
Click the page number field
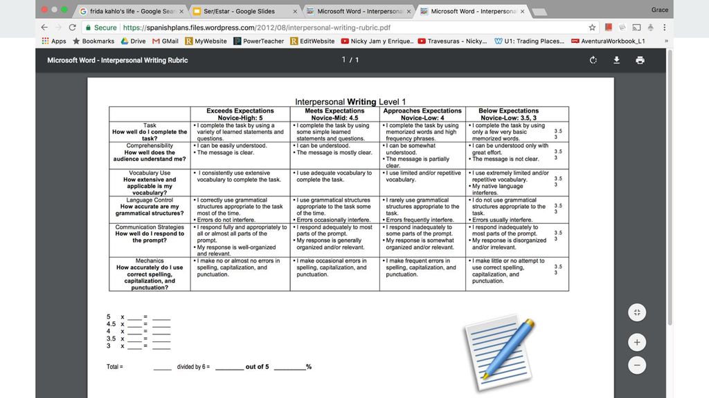click(x=344, y=59)
